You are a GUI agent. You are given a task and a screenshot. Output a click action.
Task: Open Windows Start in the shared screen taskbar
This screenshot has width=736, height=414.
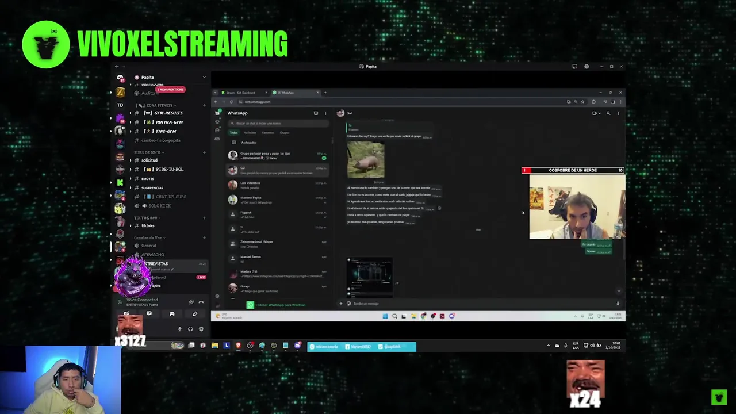coord(385,316)
